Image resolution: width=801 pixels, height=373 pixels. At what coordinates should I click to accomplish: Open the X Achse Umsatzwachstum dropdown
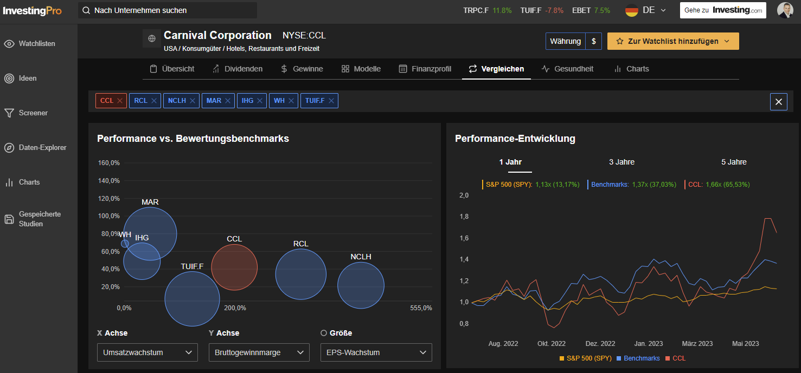[148, 352]
